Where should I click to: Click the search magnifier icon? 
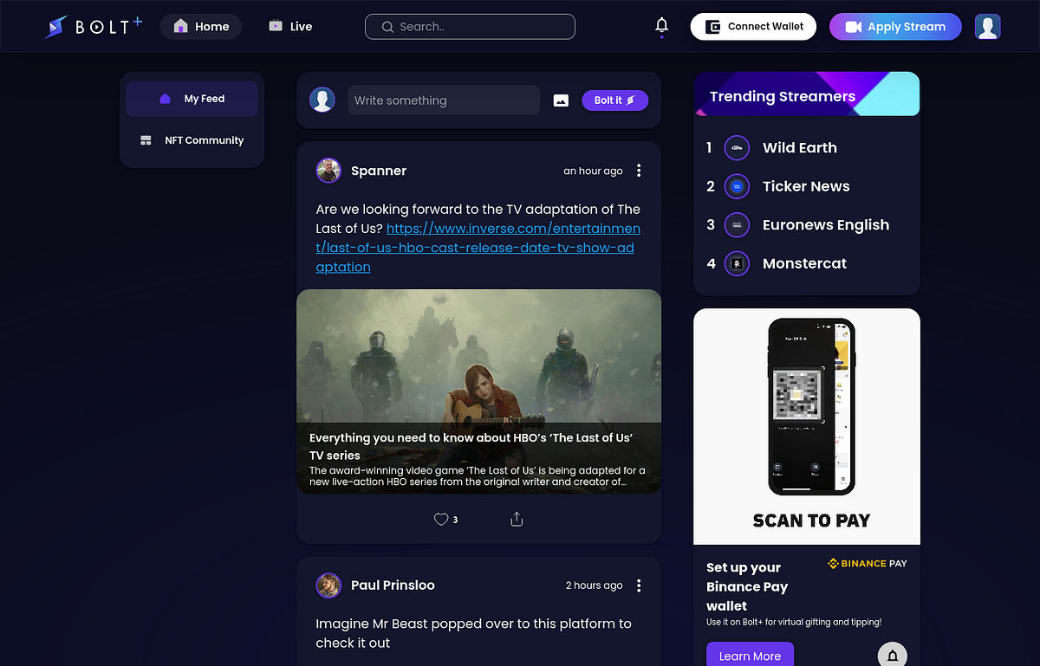point(387,27)
